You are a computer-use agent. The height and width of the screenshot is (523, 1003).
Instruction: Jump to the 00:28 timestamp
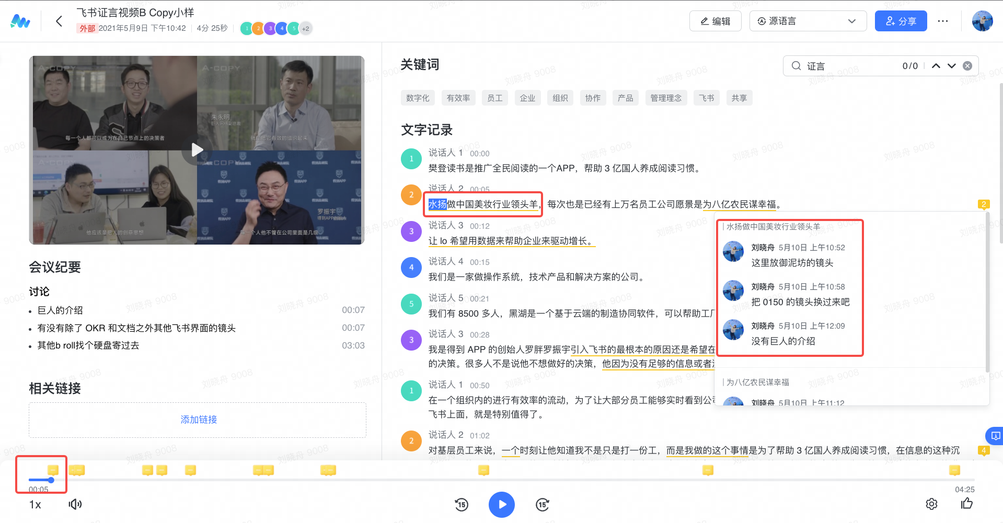480,335
